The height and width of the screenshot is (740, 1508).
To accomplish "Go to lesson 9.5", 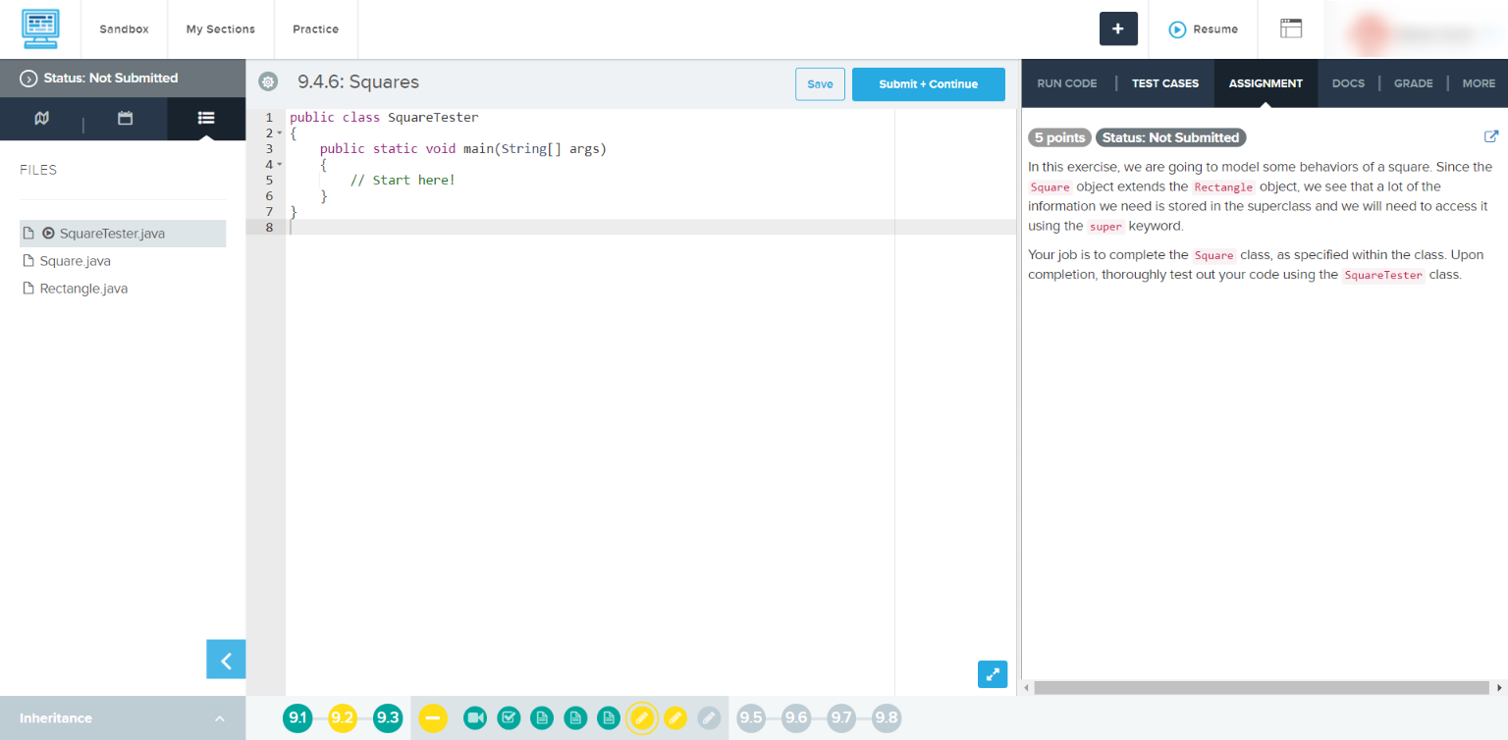I will 751,718.
